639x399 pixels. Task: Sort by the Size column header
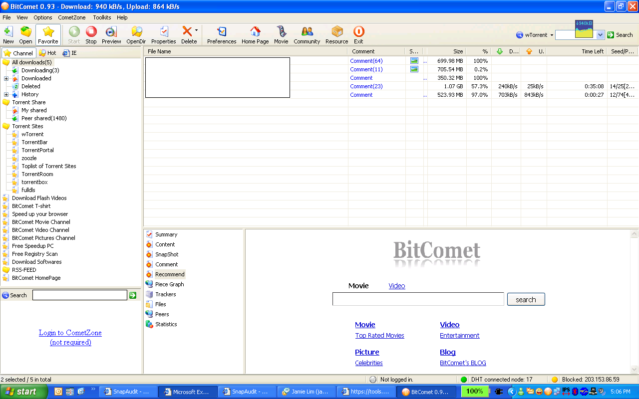point(446,51)
